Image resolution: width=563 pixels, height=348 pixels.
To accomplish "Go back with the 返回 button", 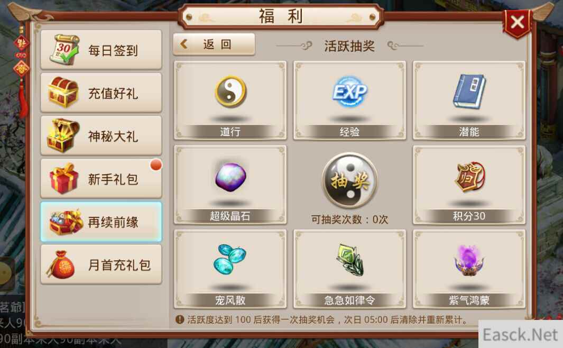I will 214,44.
